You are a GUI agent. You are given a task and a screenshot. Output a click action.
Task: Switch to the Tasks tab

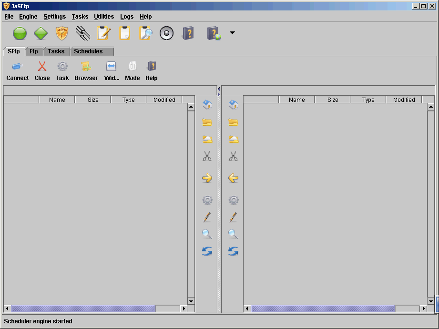pyautogui.click(x=56, y=51)
